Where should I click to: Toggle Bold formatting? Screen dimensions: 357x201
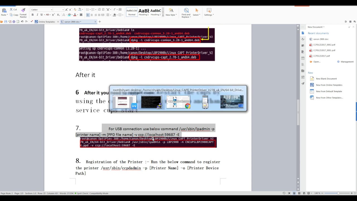[x=33, y=15]
